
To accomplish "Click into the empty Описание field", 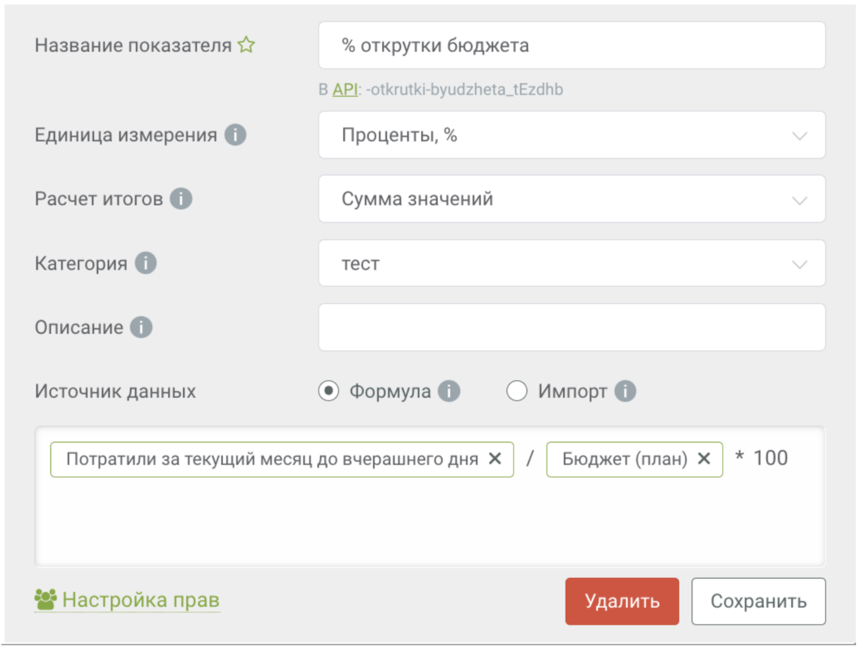I will tap(572, 327).
